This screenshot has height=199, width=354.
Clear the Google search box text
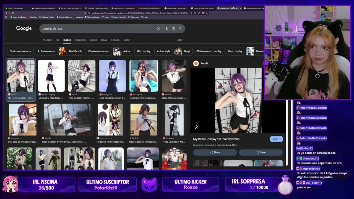158,28
